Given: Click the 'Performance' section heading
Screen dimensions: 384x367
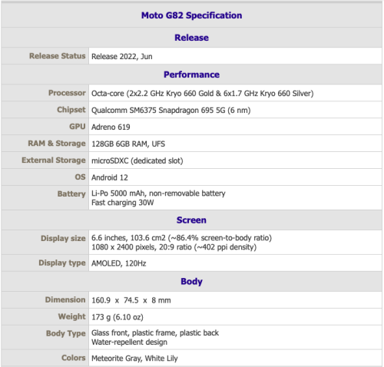Looking at the screenshot, I should click(x=191, y=74).
